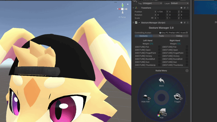Enable Right Hand FingerPoint gesture checkbox

coord(187,53)
